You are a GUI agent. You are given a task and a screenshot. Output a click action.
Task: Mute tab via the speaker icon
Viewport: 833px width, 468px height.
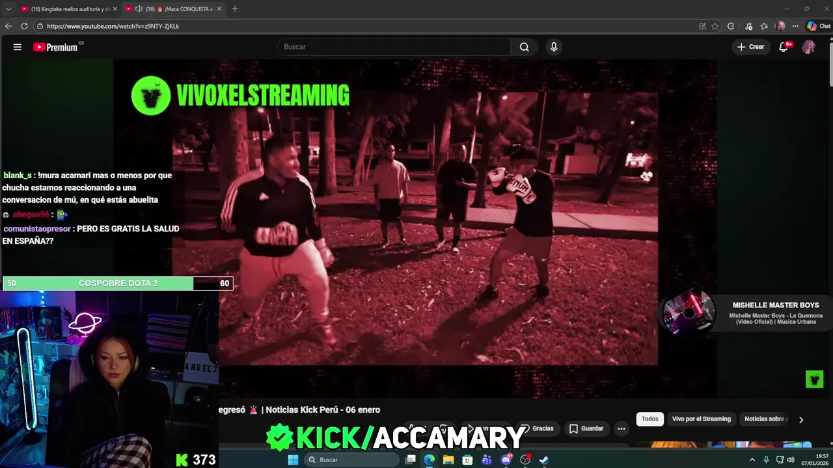(x=139, y=8)
